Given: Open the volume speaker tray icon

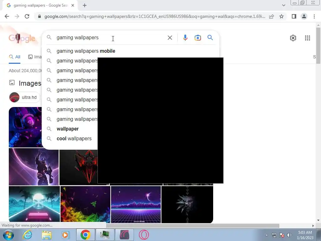Looking at the screenshot, I should (x=289, y=235).
